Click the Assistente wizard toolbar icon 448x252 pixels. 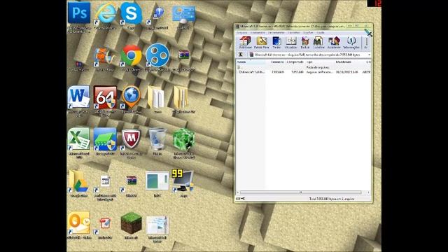pyautogui.click(x=334, y=43)
